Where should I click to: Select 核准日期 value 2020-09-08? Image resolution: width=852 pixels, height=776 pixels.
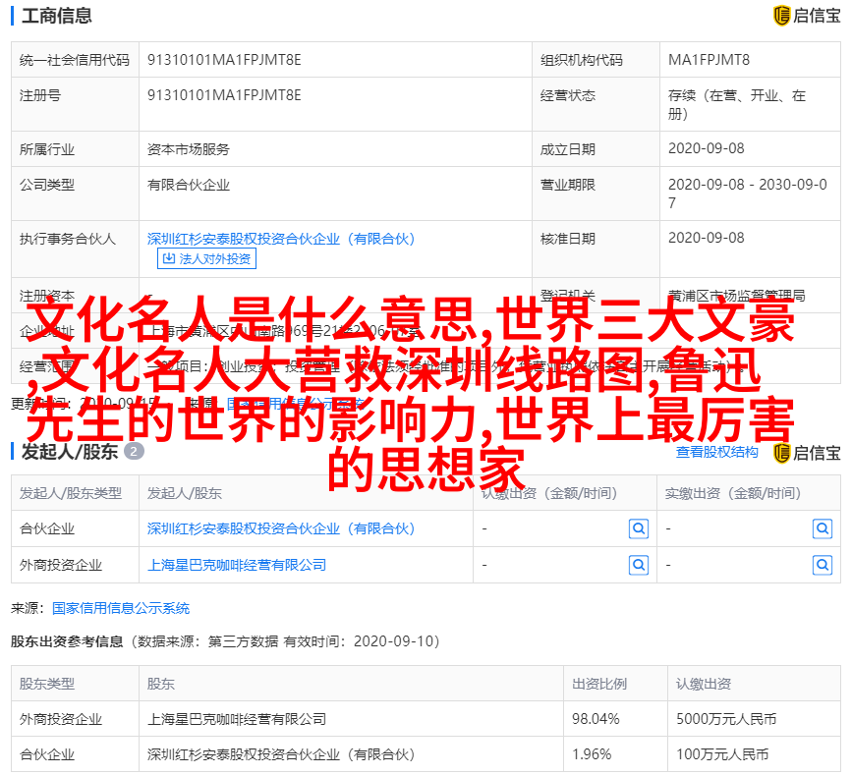[x=706, y=238]
